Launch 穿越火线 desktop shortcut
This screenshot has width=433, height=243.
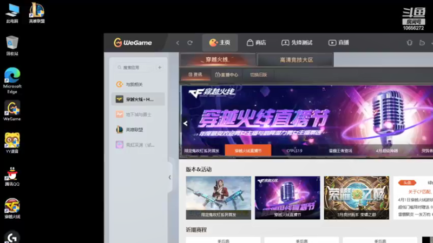pos(12,208)
